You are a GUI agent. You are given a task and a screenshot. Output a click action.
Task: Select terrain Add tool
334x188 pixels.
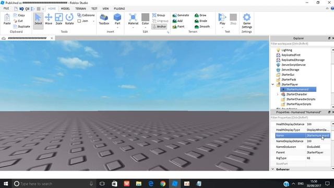(177, 21)
